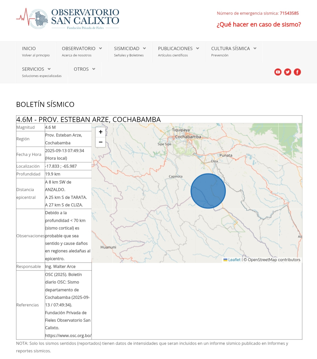The height and width of the screenshot is (359, 317).
Task: Open the Twitter profile icon
Action: click(288, 72)
